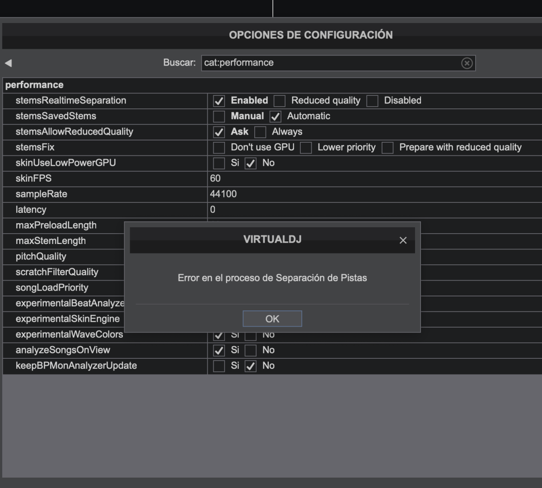Select Automatic for stemsSavedStems
Image resolution: width=542 pixels, height=488 pixels.
click(x=276, y=117)
